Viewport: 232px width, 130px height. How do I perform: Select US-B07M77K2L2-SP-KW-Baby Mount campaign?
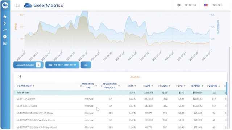pyautogui.click(x=120, y=120)
